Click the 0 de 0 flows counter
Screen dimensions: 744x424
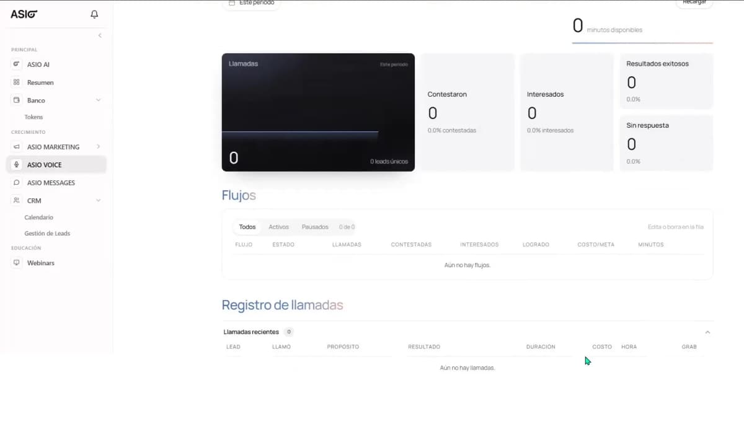(x=347, y=227)
